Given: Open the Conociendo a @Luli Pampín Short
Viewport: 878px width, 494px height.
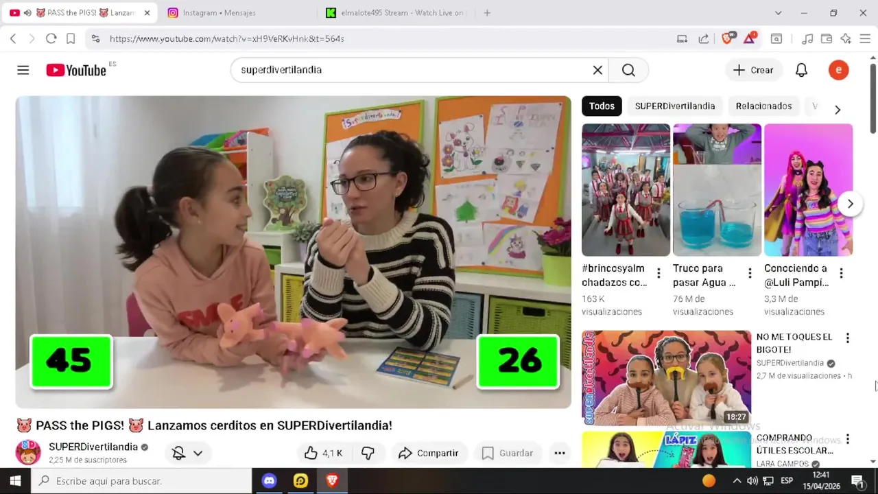Looking at the screenshot, I should tap(808, 189).
